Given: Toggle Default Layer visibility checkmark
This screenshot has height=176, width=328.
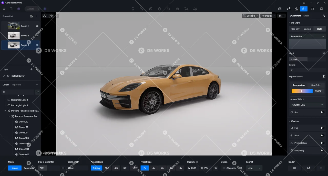Looking at the screenshot, I should coord(4,76).
